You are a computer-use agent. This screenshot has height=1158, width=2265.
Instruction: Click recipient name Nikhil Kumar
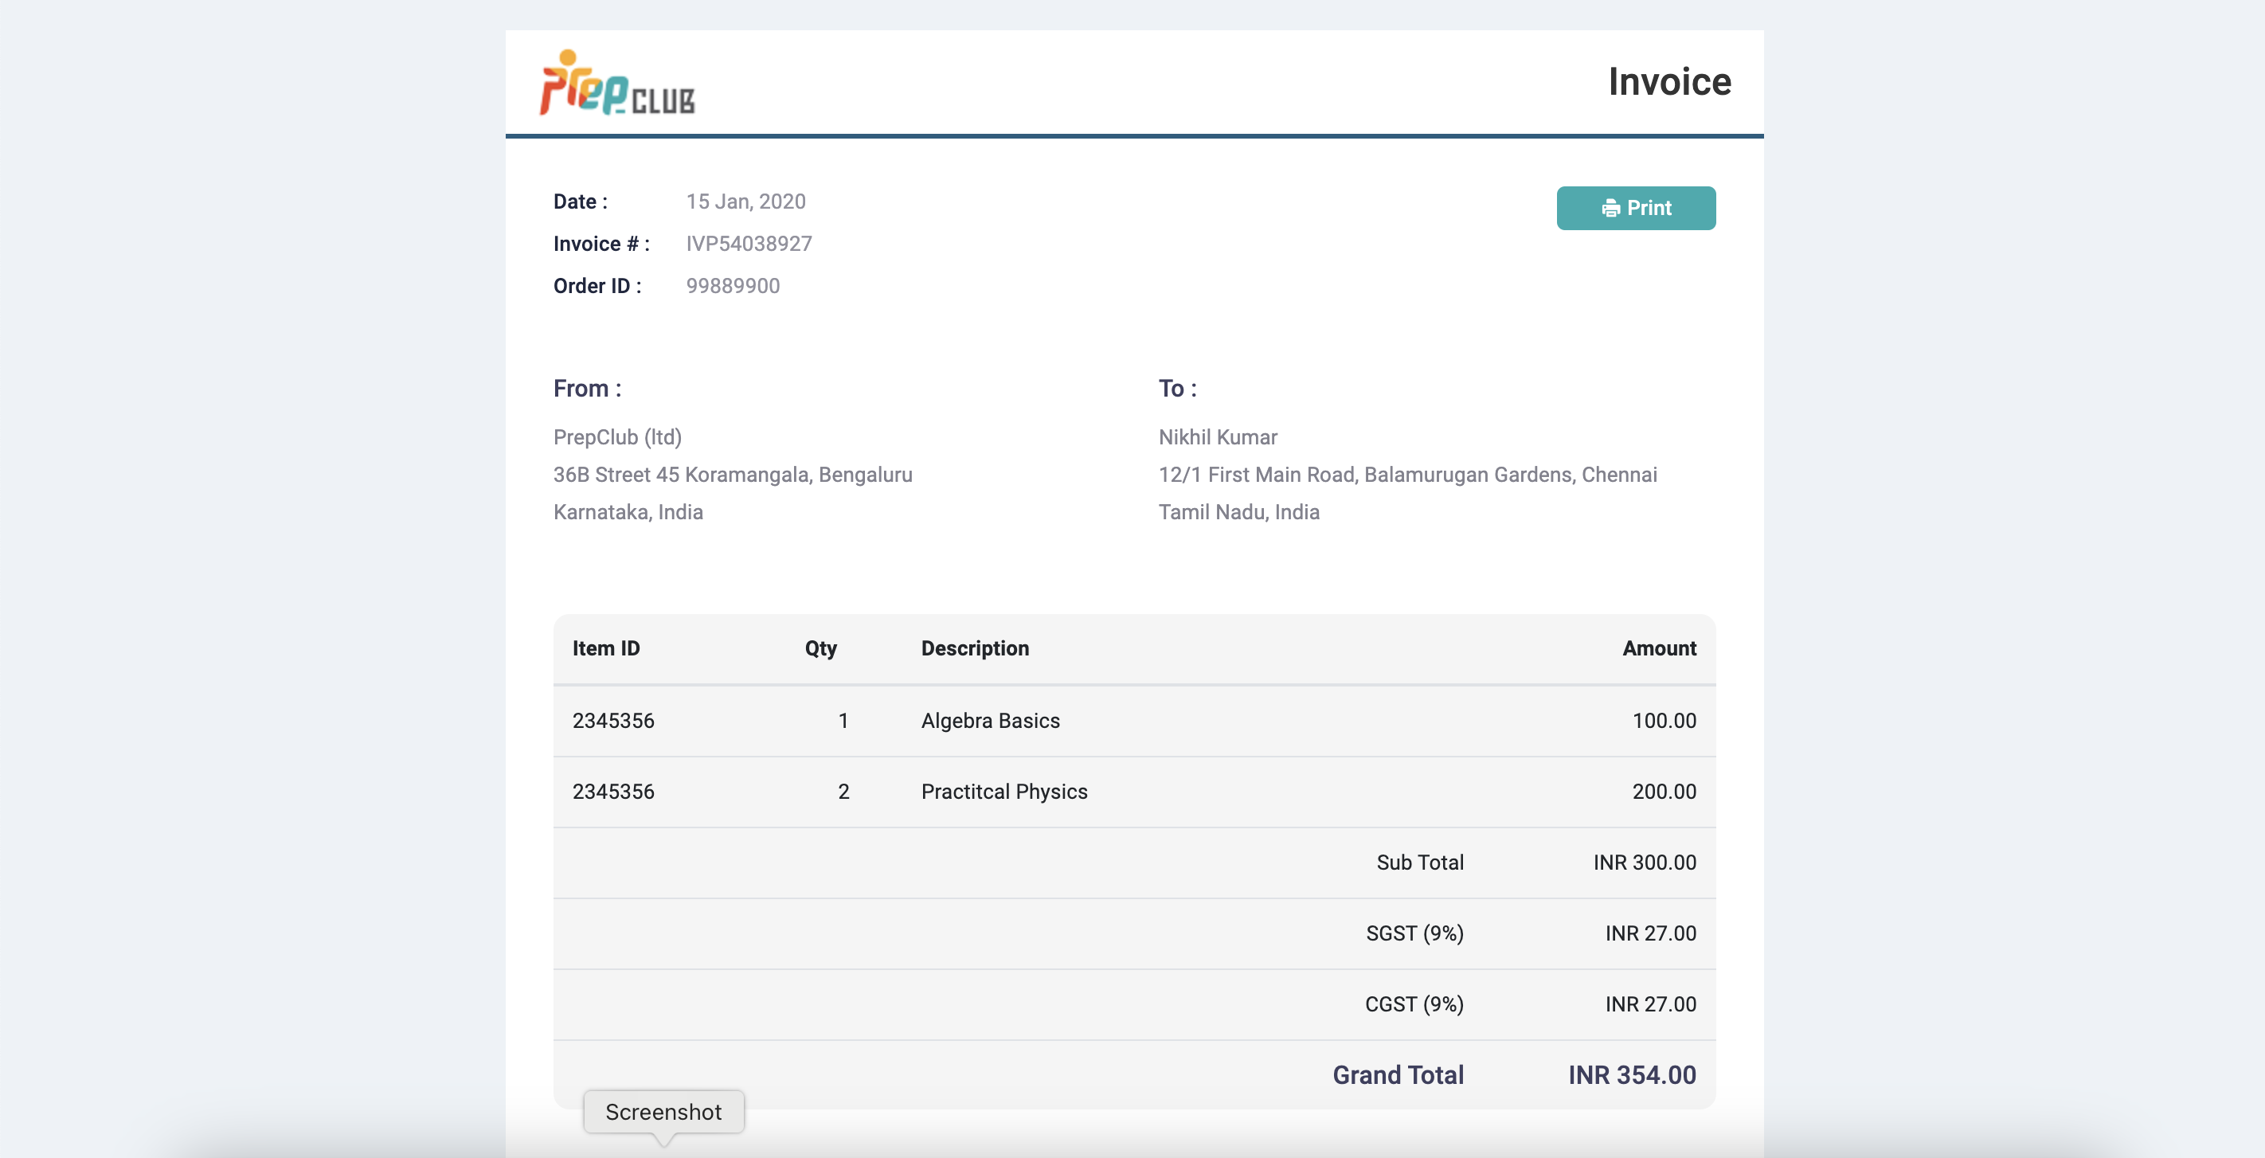[x=1217, y=437]
